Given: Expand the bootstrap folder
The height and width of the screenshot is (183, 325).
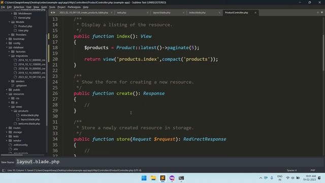Looking at the screenshot, I should pyautogui.click(x=7, y=39).
